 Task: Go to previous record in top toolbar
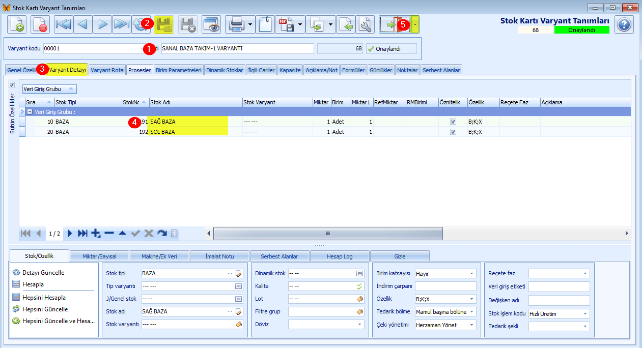click(83, 24)
